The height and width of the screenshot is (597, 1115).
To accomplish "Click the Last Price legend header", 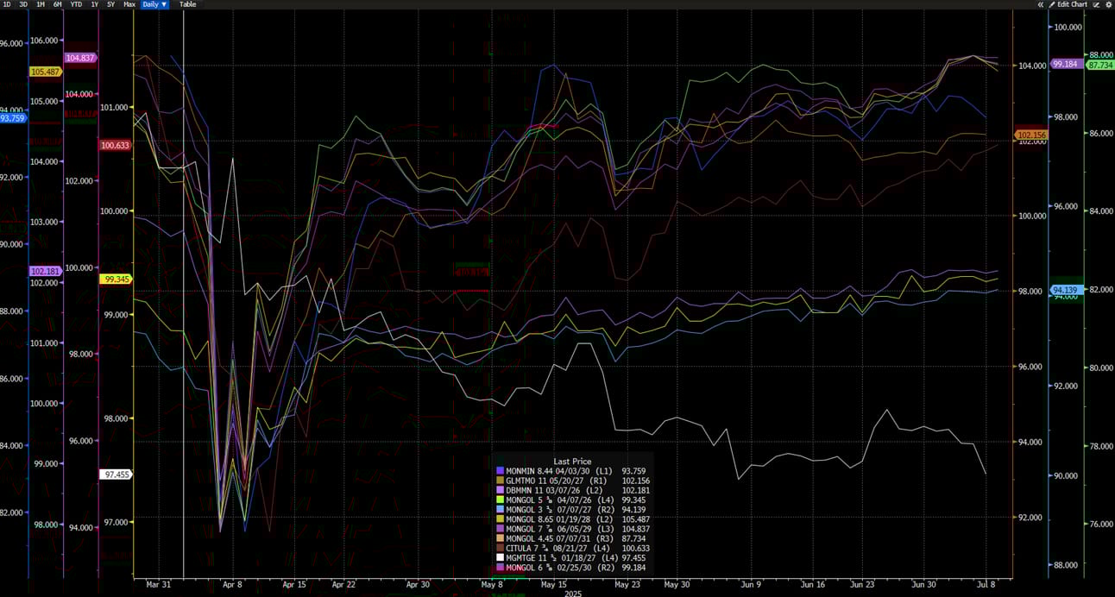I will [x=572, y=462].
